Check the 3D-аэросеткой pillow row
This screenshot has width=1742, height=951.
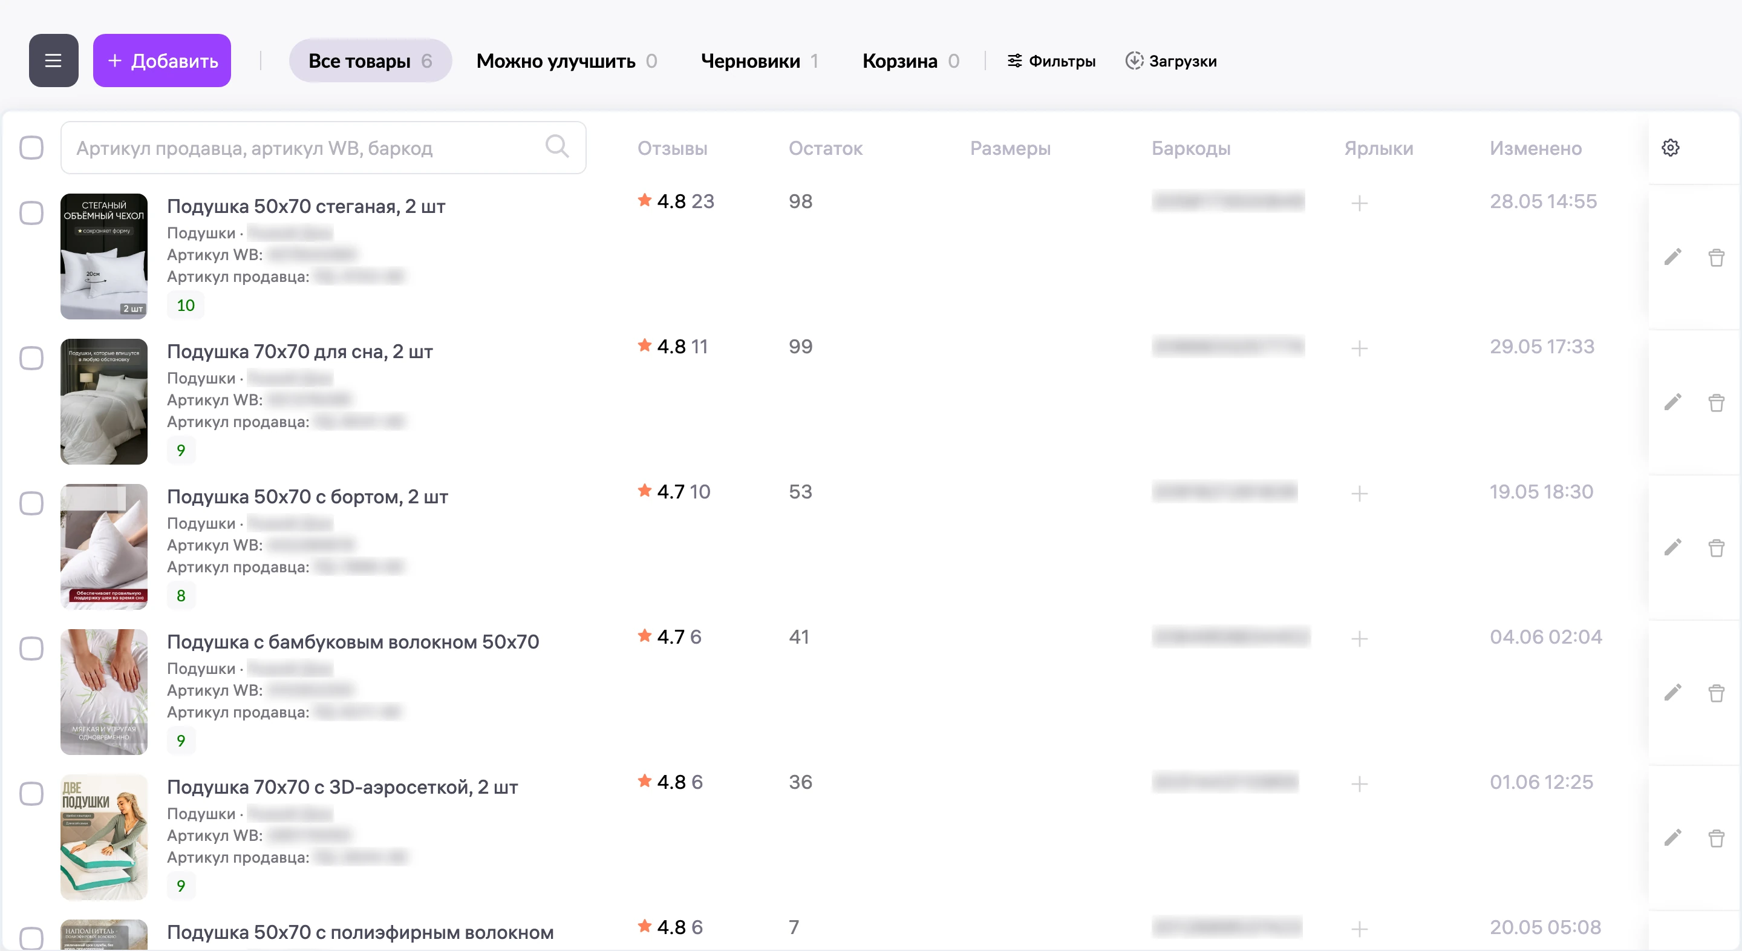tap(31, 793)
